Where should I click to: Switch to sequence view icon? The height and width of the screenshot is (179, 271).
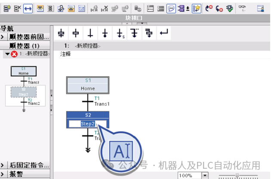coord(50,9)
